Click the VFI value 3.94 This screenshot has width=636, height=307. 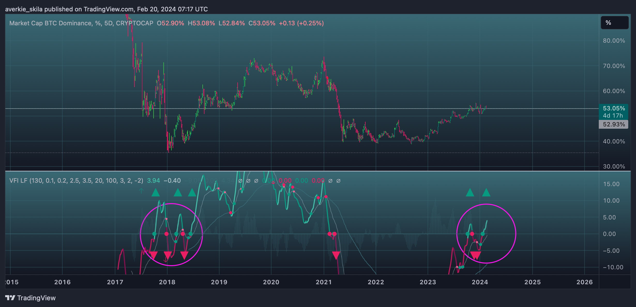(x=154, y=181)
